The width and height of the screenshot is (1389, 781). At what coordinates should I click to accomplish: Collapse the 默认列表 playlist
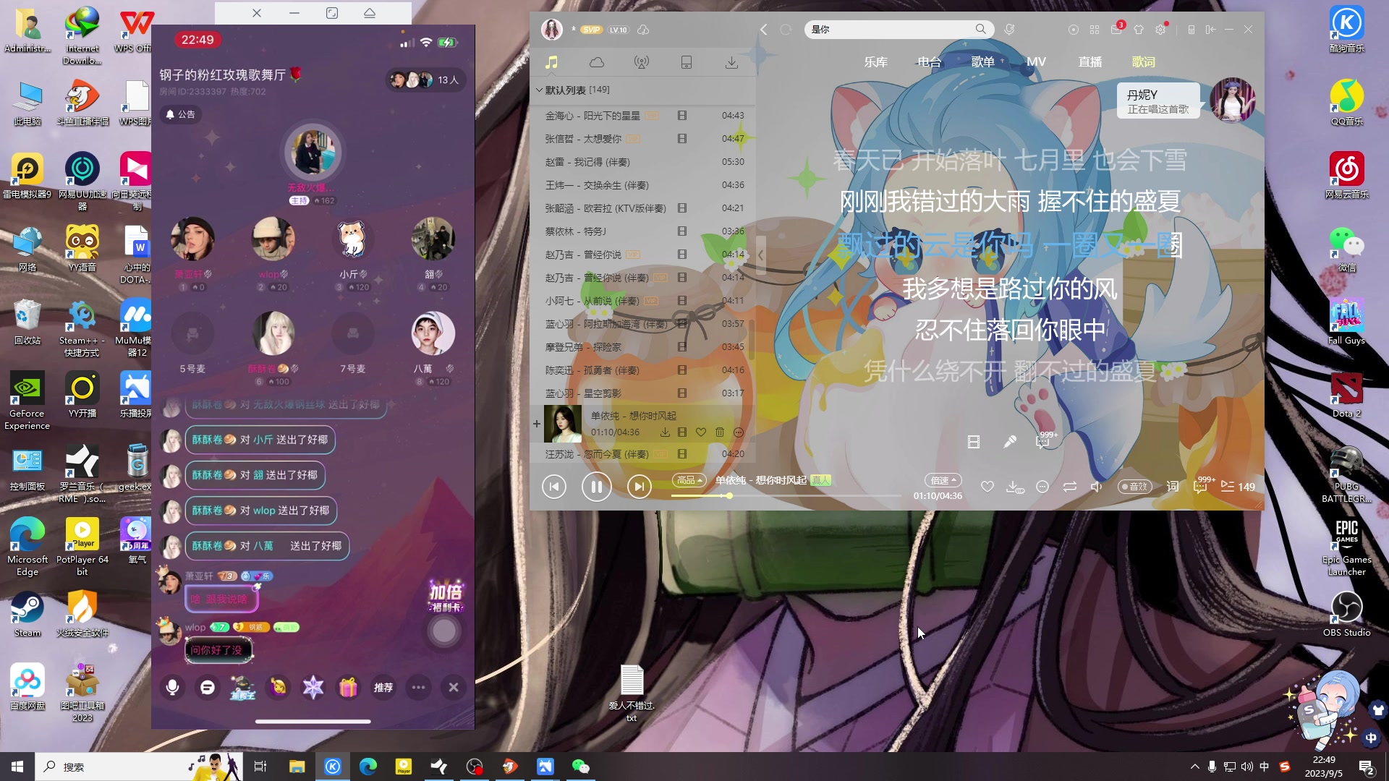click(x=539, y=90)
